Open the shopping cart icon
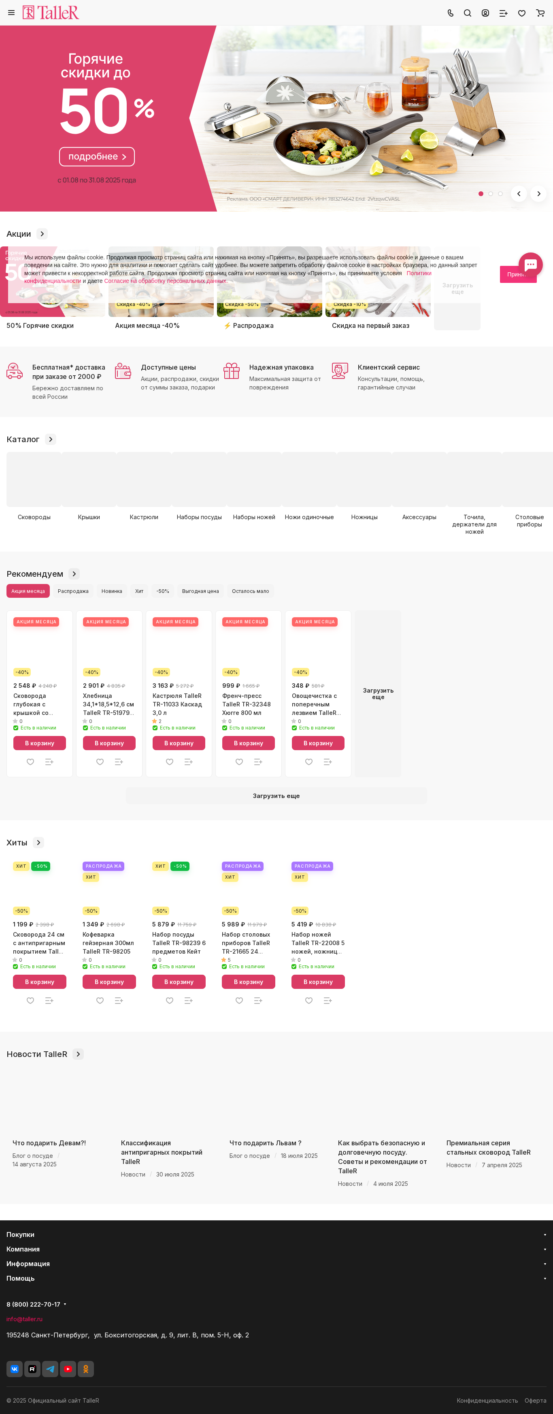The height and width of the screenshot is (1414, 553). (540, 13)
